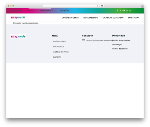Click footer PARTICIPA link
Screen dimensions: 150x127
(x=57, y=57)
